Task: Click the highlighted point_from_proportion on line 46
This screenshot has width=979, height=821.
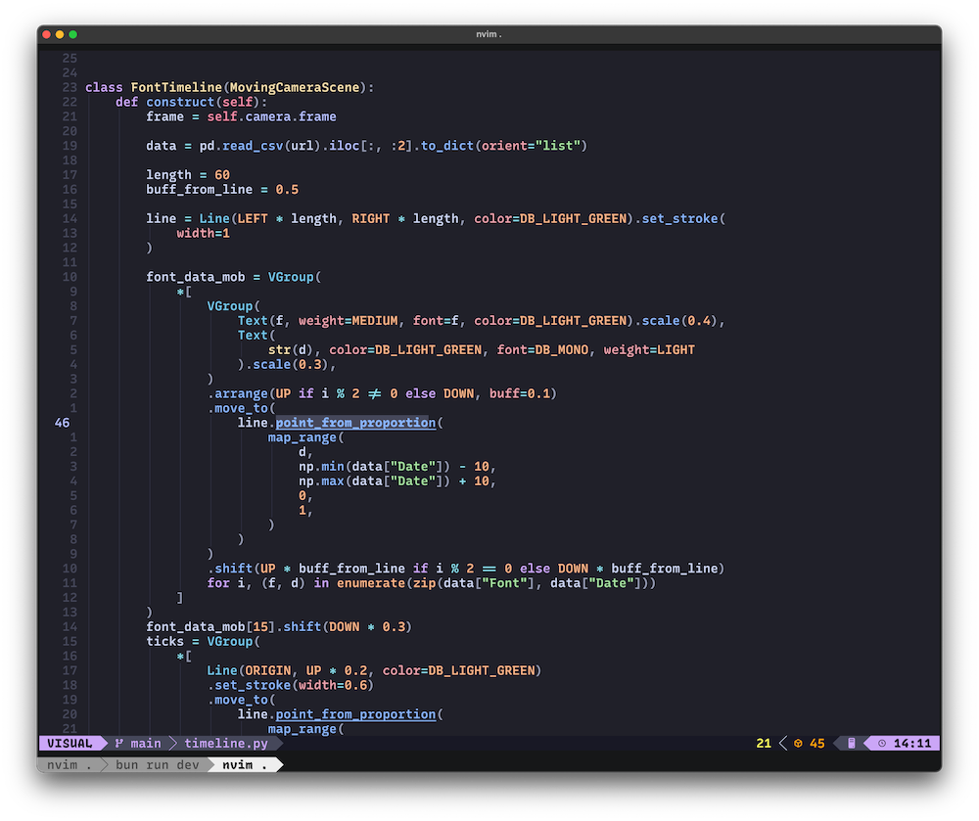Action: (356, 423)
